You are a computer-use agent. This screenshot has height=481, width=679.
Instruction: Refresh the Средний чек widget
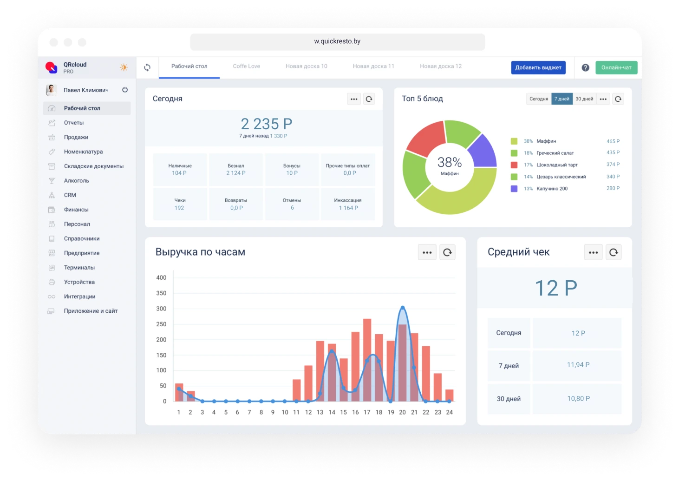click(x=614, y=252)
